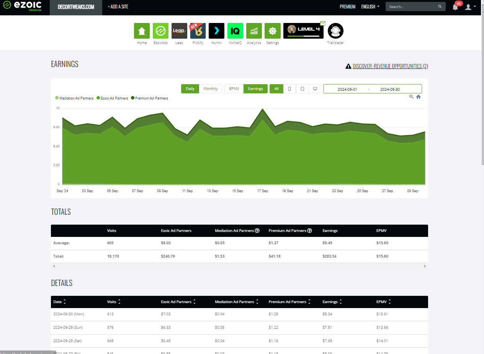Click Totals scrollbar right arrow
The image size is (484, 354).
point(425,266)
